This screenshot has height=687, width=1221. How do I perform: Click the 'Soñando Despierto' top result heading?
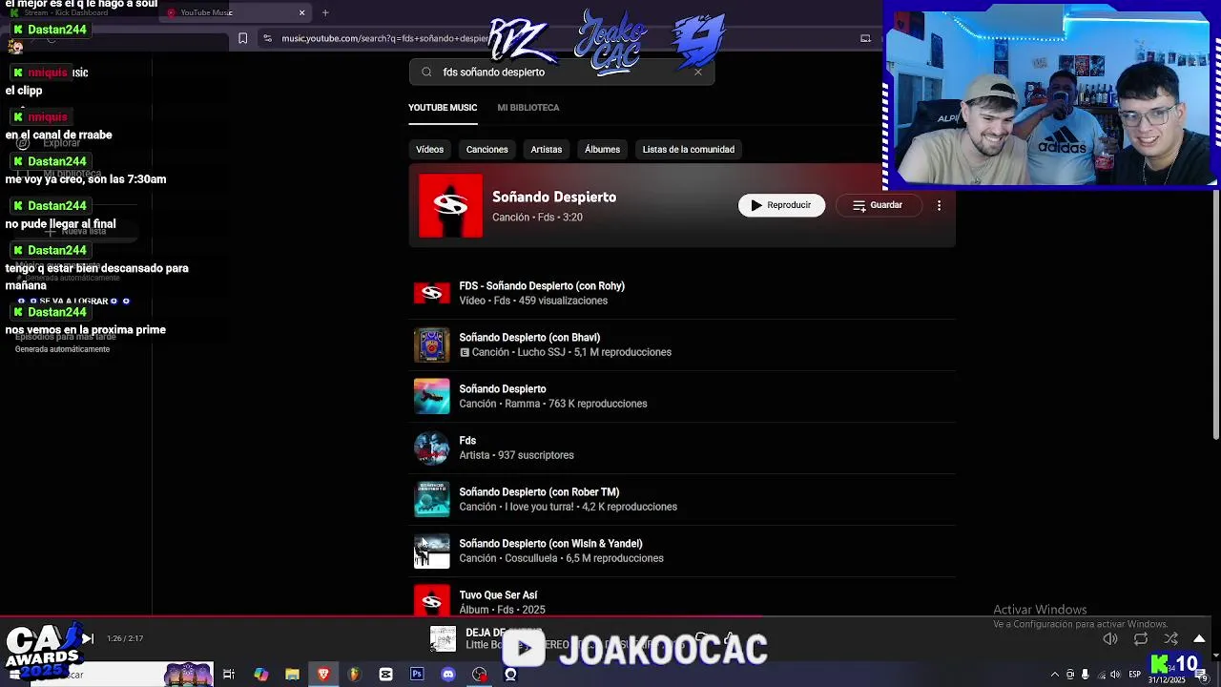tap(554, 197)
